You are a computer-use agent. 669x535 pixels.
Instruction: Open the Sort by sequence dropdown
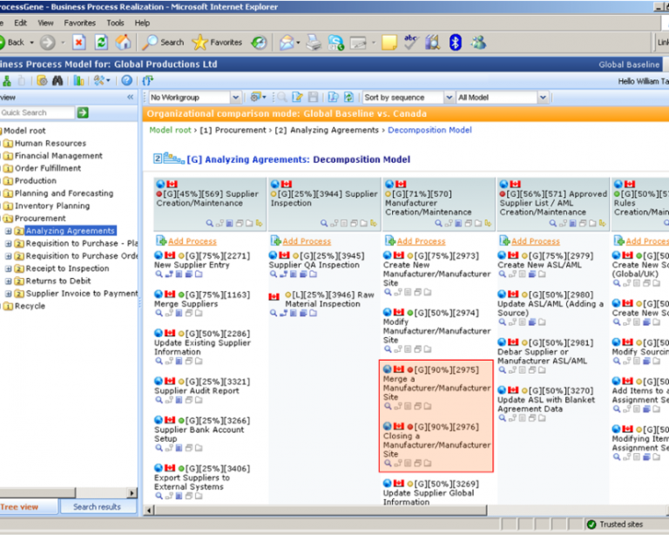406,98
